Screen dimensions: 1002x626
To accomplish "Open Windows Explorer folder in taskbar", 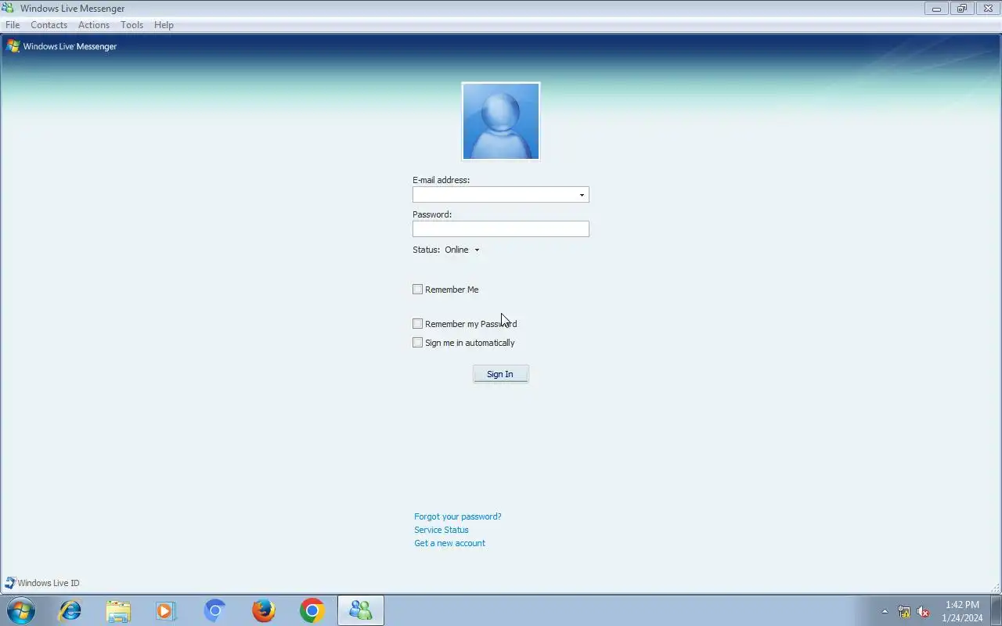I will (x=118, y=610).
